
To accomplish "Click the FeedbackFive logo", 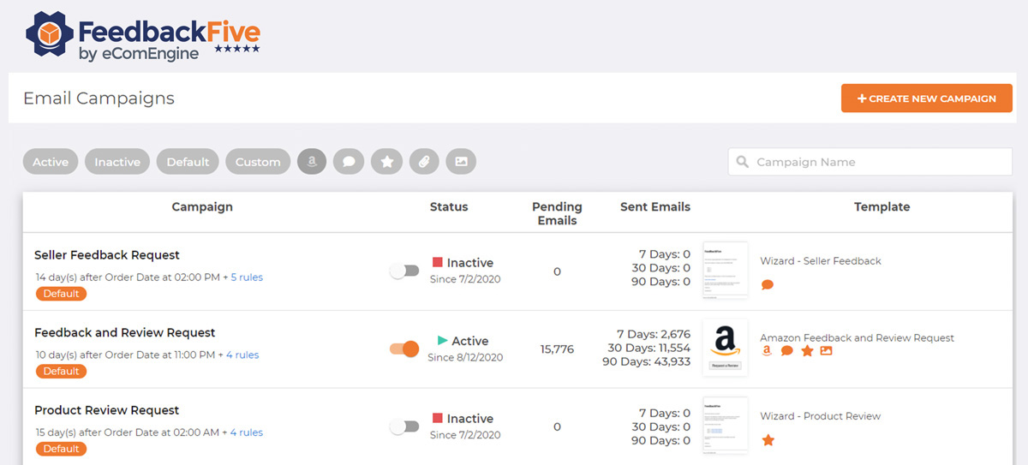I will pos(143,38).
